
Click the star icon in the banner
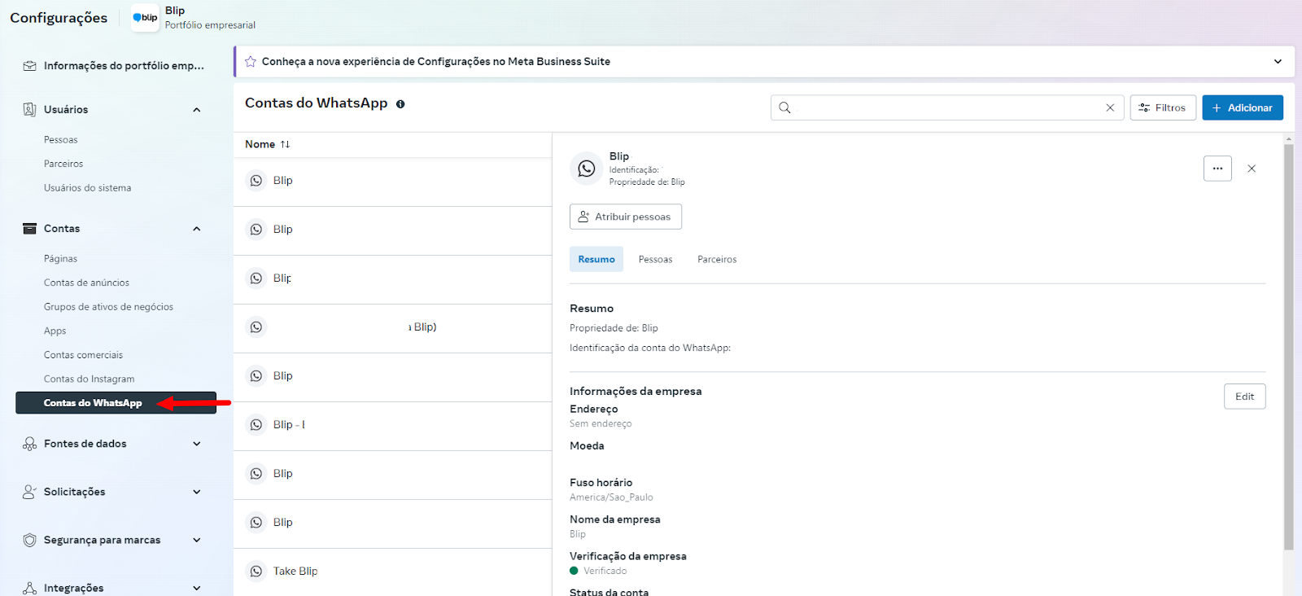[x=251, y=62]
